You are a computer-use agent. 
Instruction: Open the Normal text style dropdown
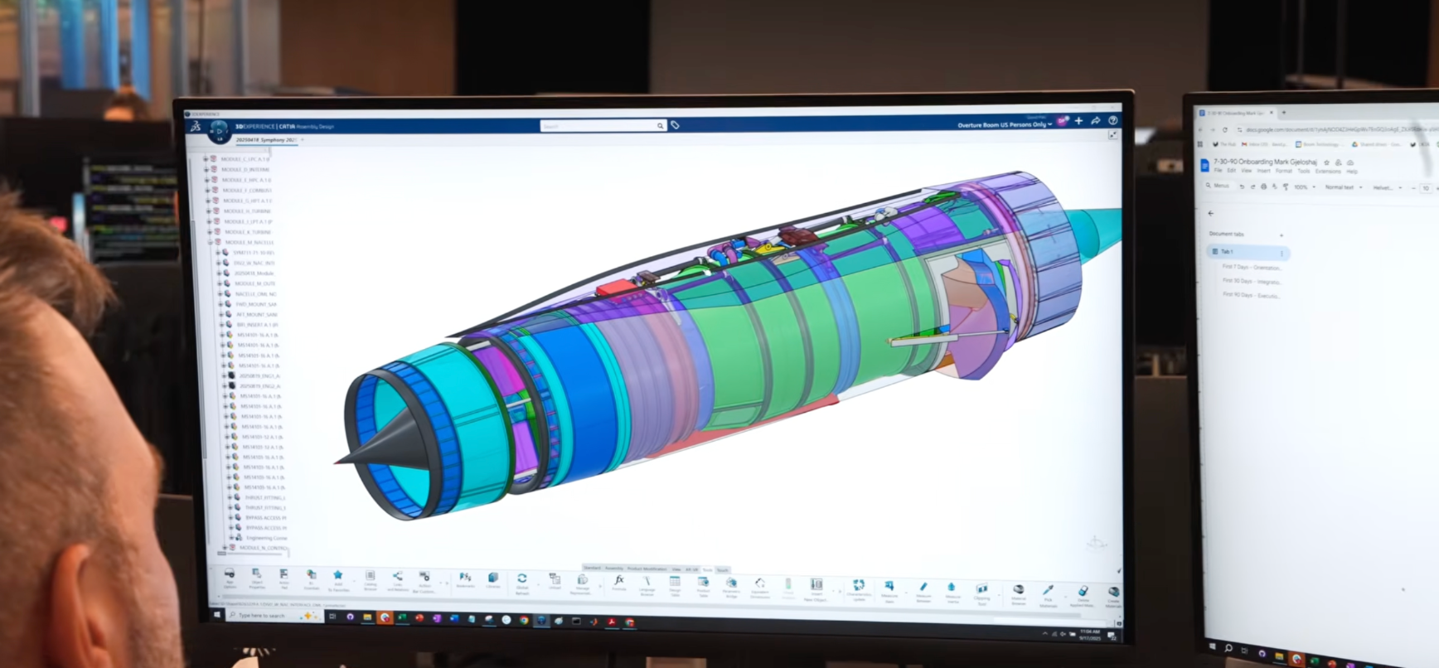point(1342,187)
